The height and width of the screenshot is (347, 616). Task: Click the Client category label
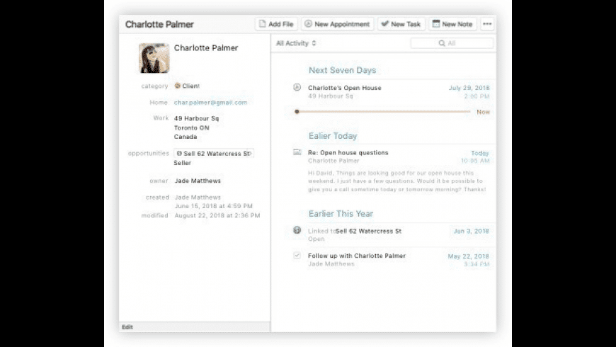(187, 86)
